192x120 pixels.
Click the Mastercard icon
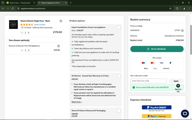pos(152,63)
